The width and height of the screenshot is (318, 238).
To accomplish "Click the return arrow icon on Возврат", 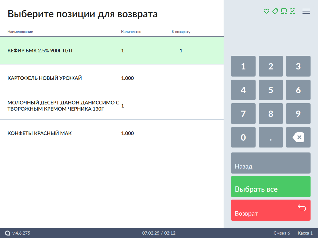I will [x=302, y=208].
